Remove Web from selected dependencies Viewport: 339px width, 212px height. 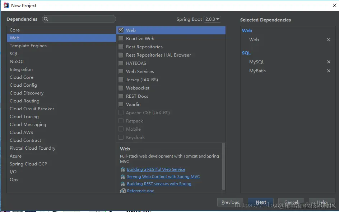tap(329, 40)
